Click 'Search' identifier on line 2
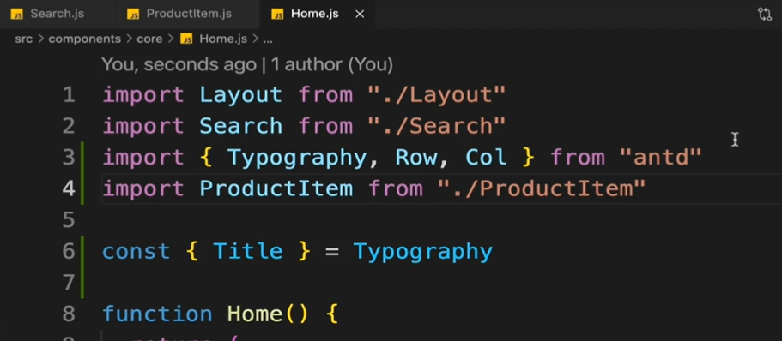 (241, 126)
